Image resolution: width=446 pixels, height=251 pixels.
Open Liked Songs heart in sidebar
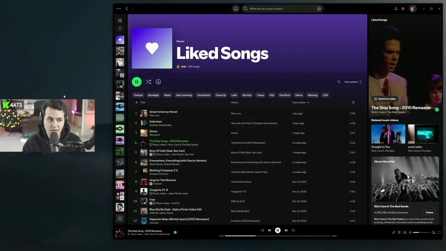[120, 40]
